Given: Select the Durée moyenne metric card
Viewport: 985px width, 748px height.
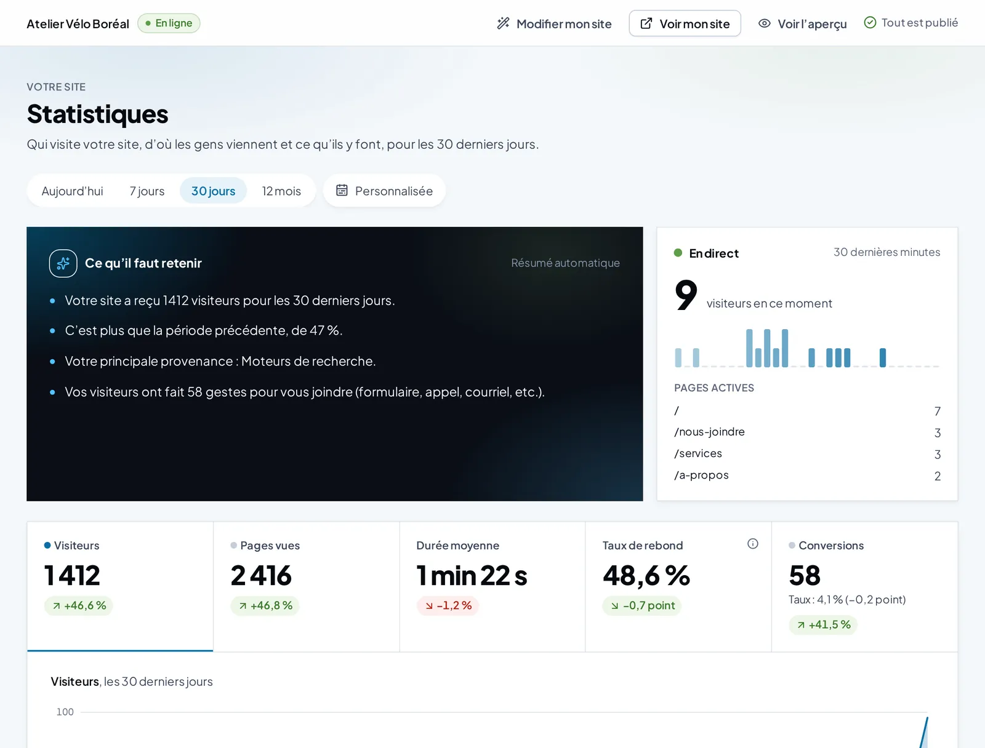Looking at the screenshot, I should click(x=492, y=586).
